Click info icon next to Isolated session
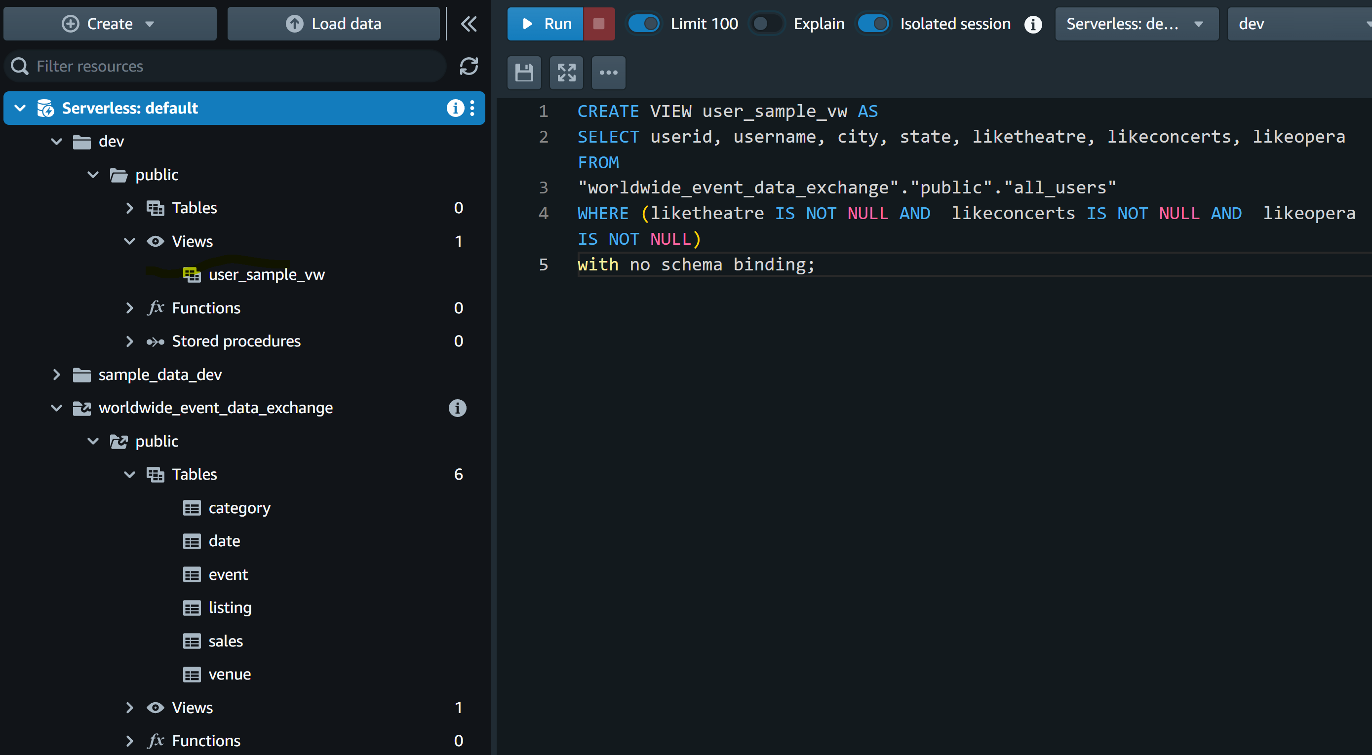Image resolution: width=1372 pixels, height=755 pixels. pyautogui.click(x=1033, y=24)
